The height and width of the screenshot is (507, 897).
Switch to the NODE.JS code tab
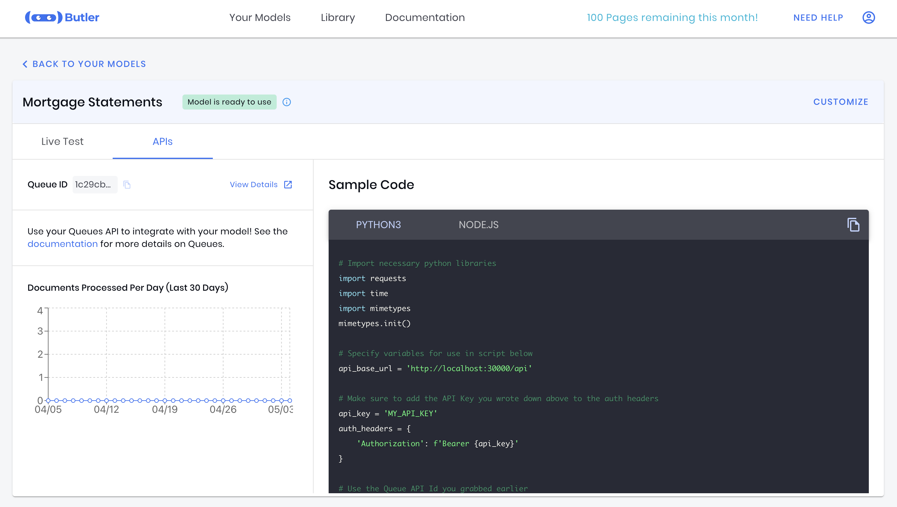[x=479, y=224]
